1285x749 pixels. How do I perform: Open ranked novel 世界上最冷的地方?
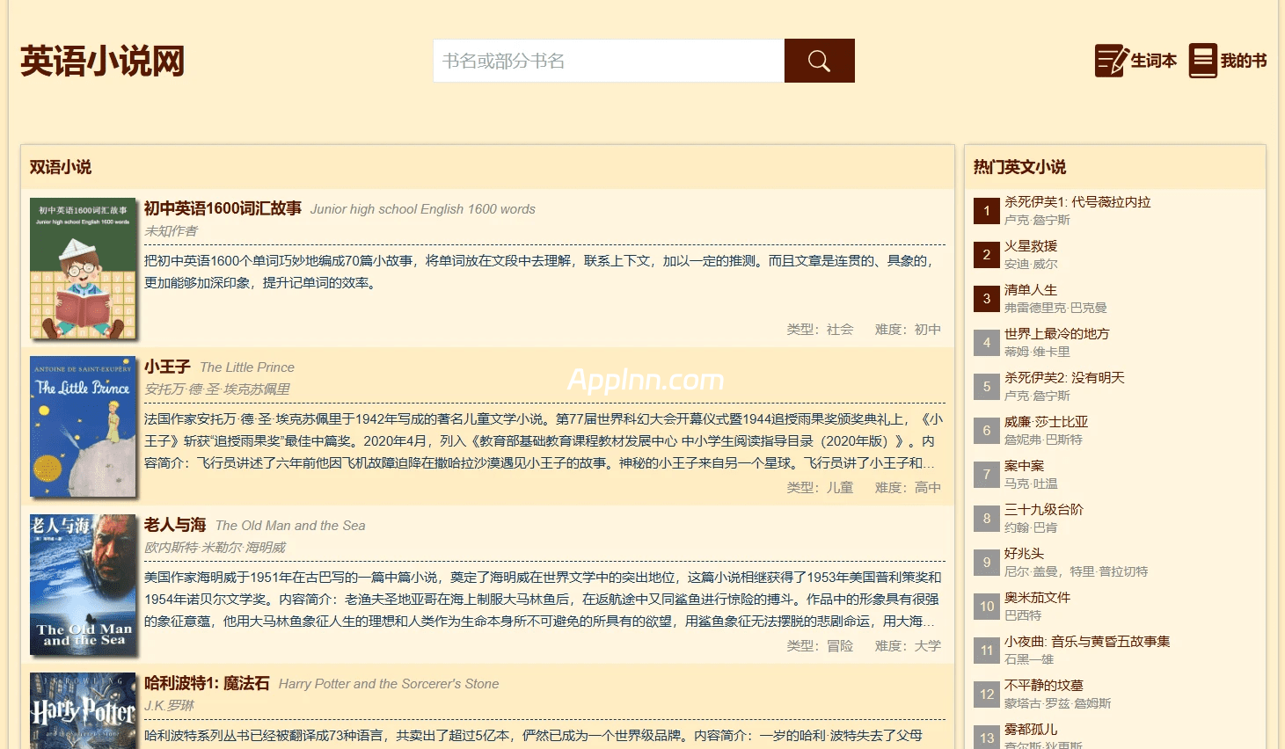[1057, 333]
